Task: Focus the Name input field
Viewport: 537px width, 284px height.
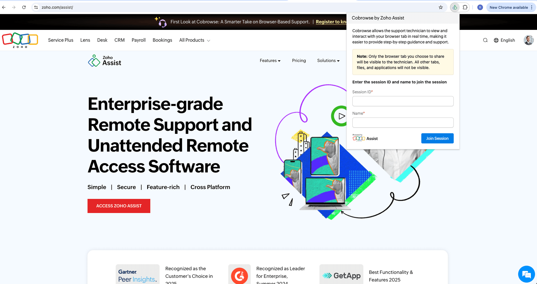Action: tap(403, 123)
